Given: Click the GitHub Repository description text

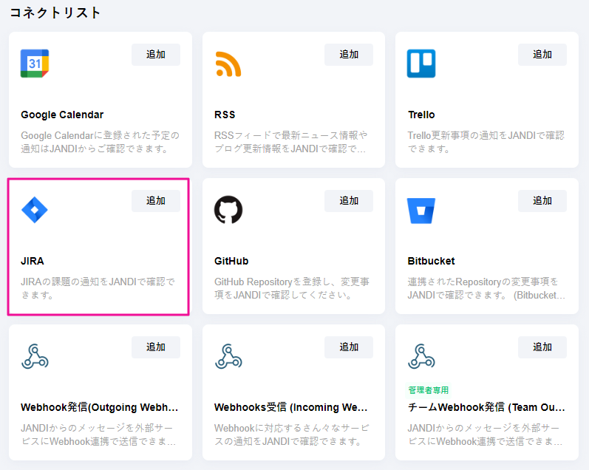Looking at the screenshot, I should click(x=292, y=288).
